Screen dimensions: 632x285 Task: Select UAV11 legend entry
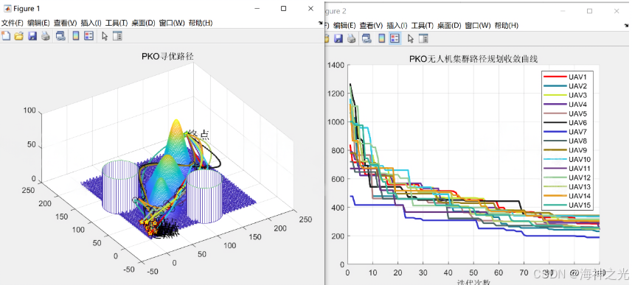coord(567,168)
